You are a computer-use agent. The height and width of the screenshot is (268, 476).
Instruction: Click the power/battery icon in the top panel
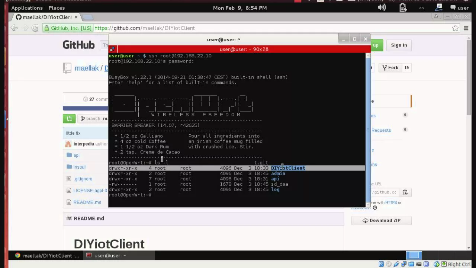click(x=403, y=7)
